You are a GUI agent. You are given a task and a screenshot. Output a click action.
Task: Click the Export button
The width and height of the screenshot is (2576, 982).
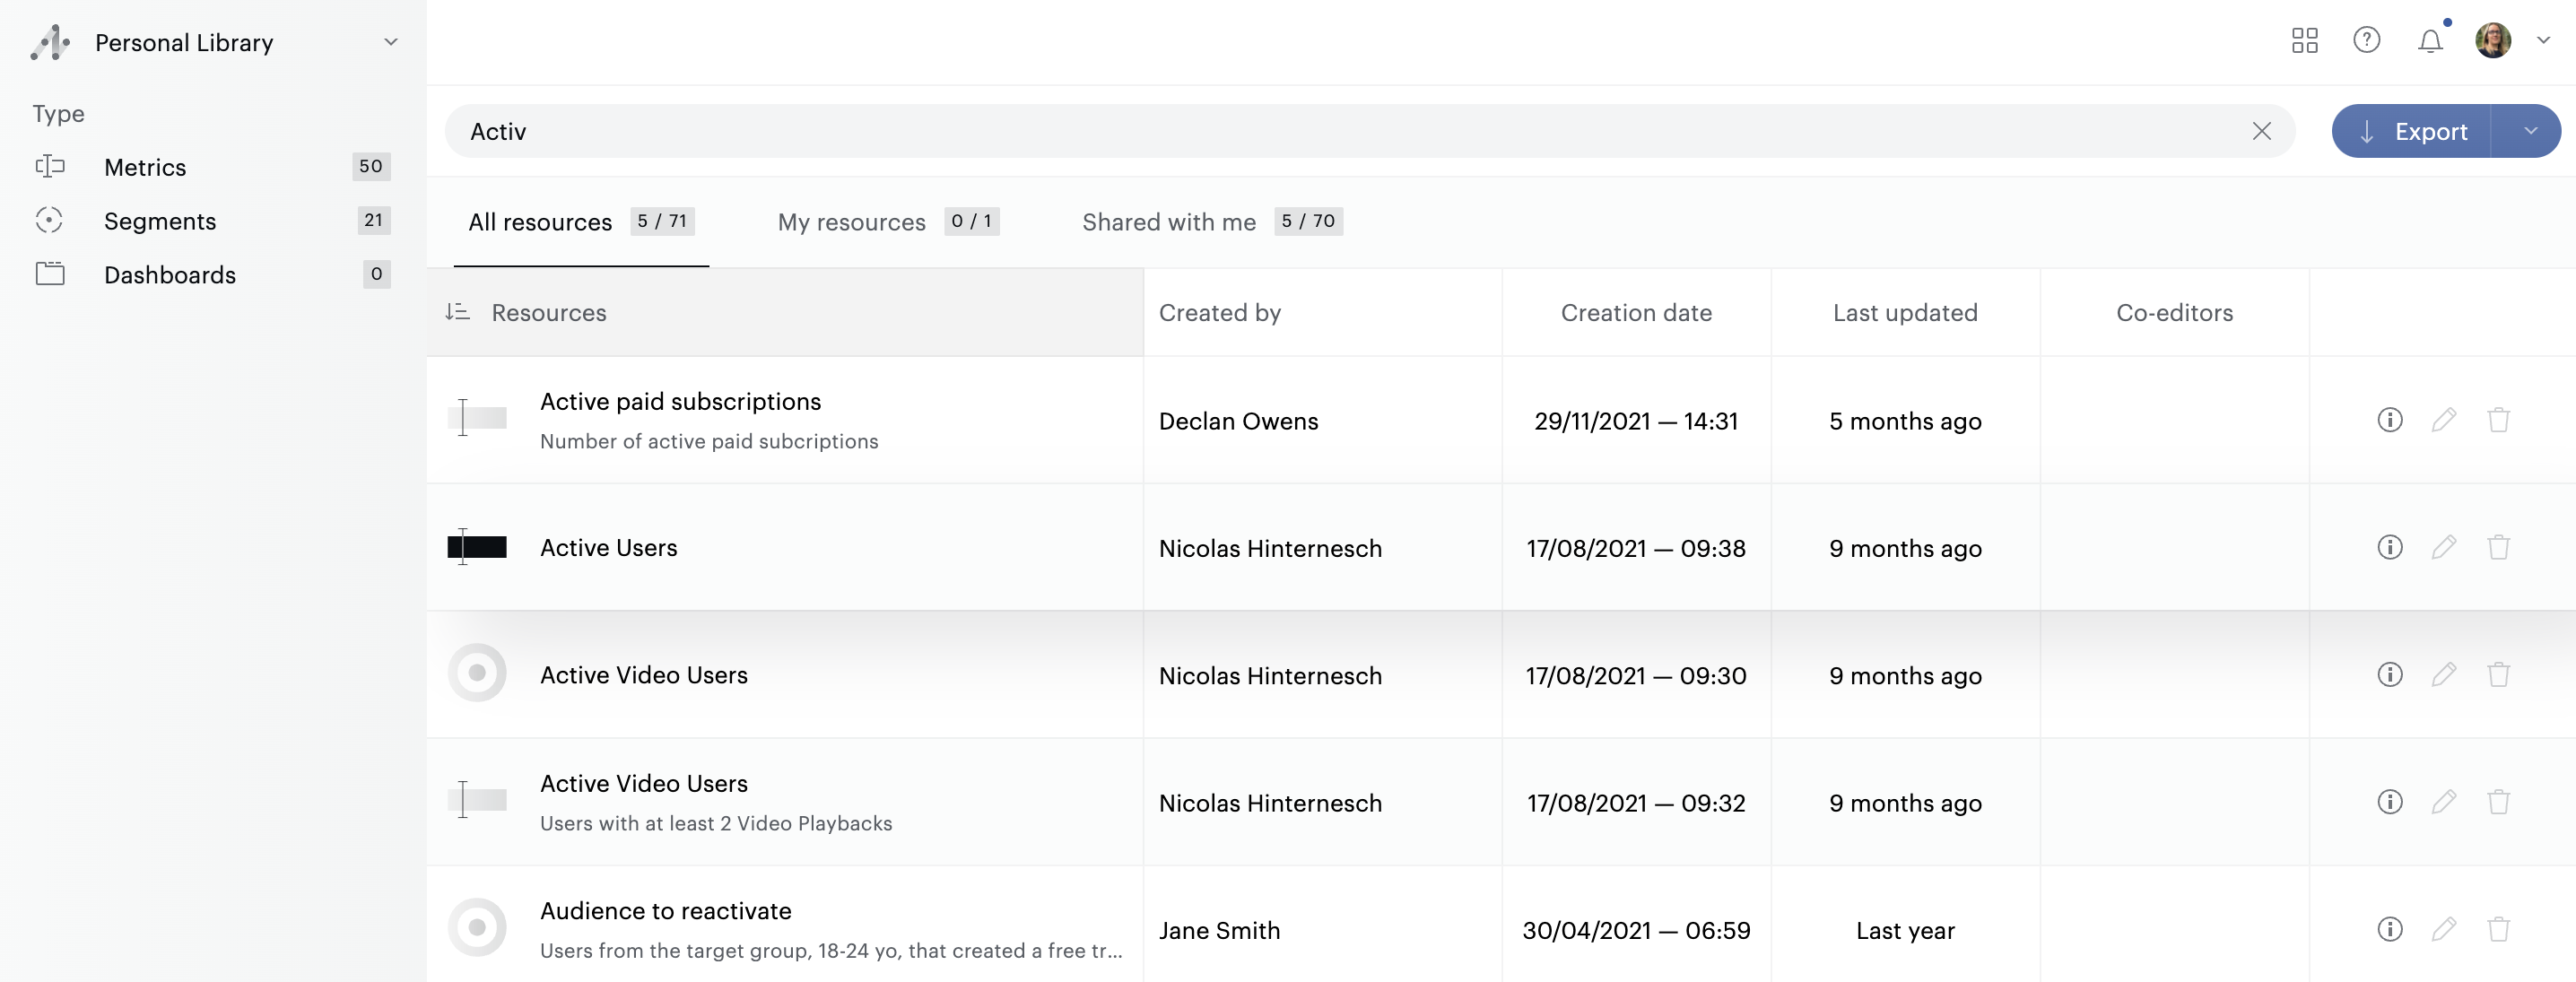2412,131
